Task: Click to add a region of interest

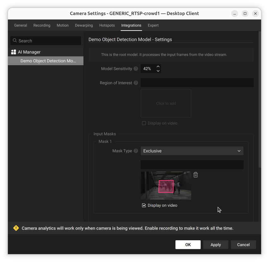Action: pos(166,103)
